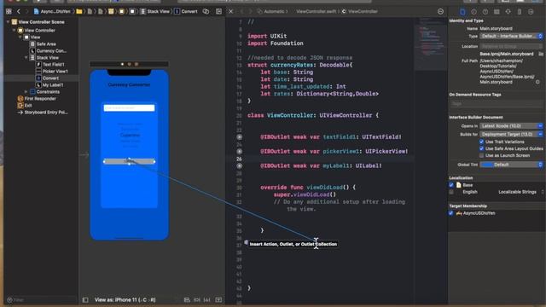The image size is (546, 307).
Task: Collapse the Stack View outline item
Action: pyautogui.click(x=26, y=57)
